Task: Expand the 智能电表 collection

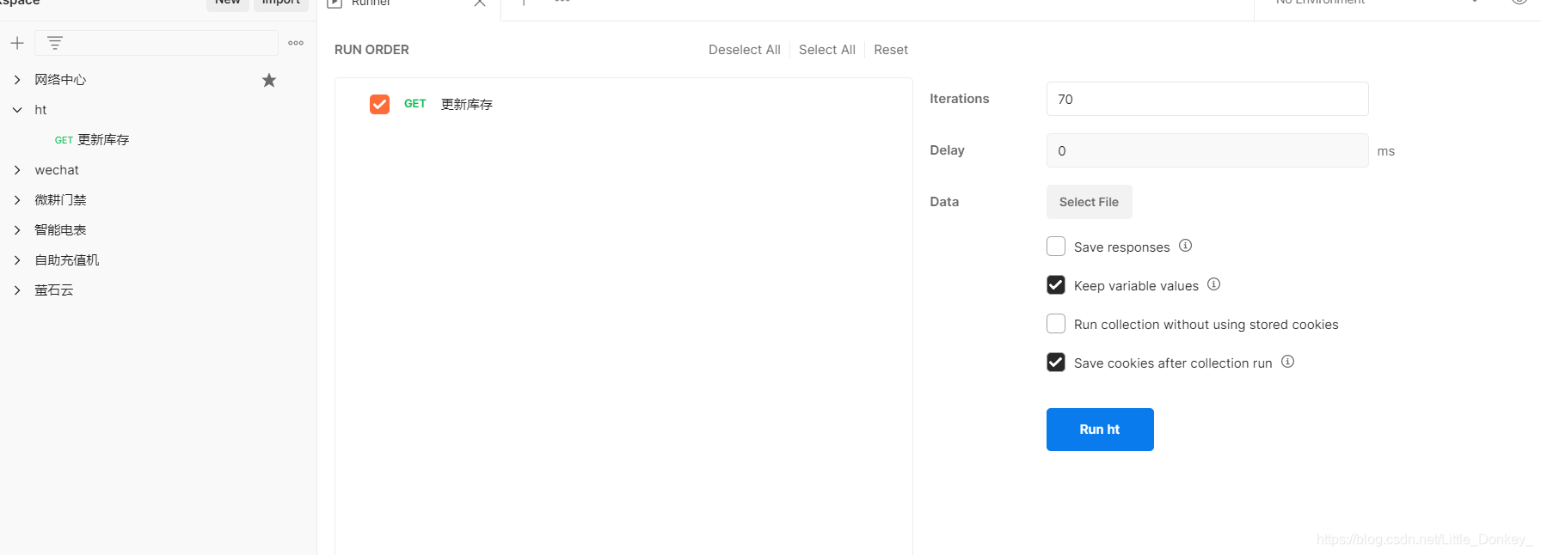Action: coord(17,230)
